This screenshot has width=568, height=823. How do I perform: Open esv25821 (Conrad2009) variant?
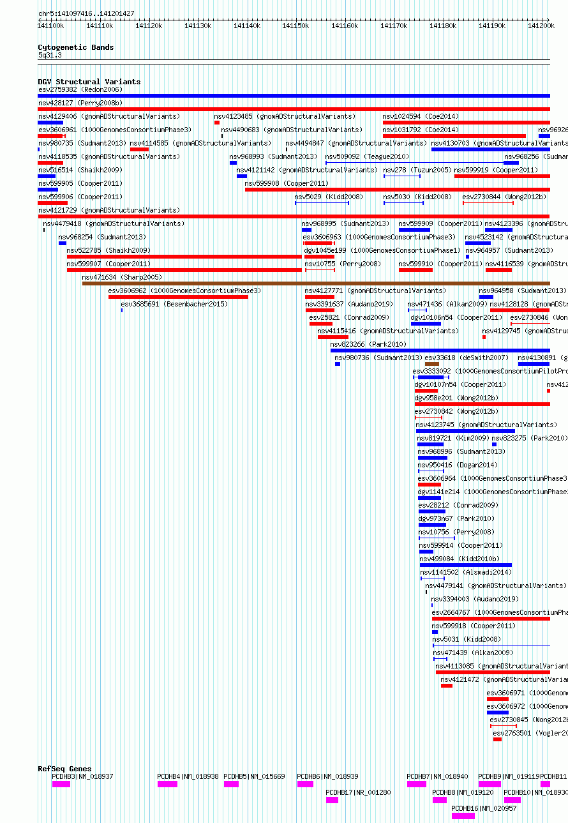(x=349, y=317)
